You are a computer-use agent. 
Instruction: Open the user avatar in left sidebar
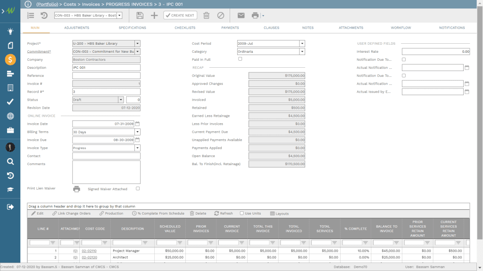click(x=10, y=147)
